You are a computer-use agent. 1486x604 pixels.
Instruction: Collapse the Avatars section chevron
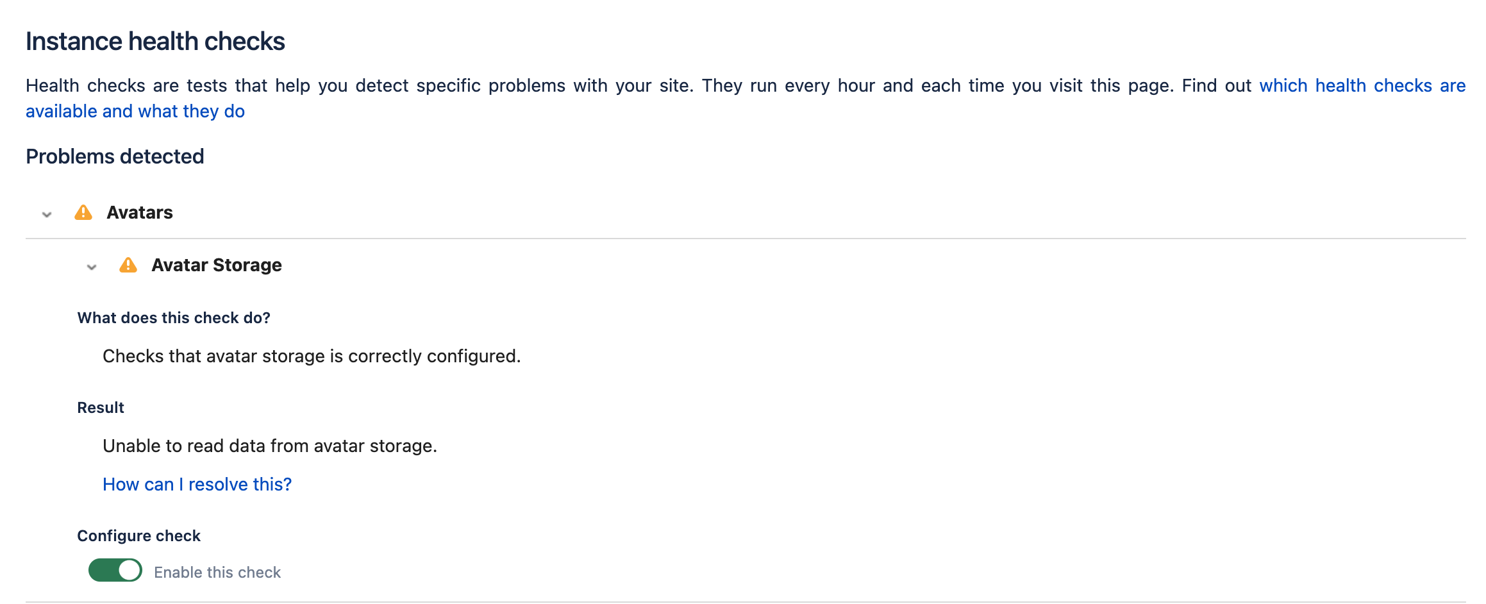[x=47, y=214]
